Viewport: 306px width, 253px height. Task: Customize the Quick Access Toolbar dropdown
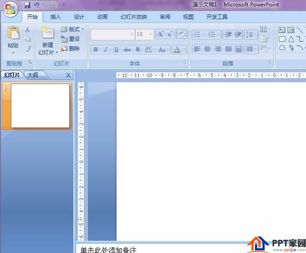click(x=64, y=5)
